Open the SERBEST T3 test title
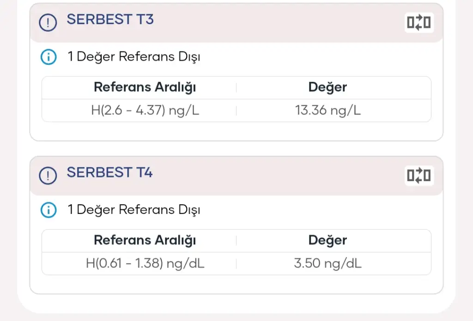The width and height of the screenshot is (473, 321). coord(110,19)
